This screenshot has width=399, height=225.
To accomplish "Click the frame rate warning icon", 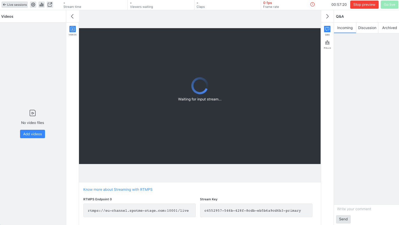I will point(312,4).
